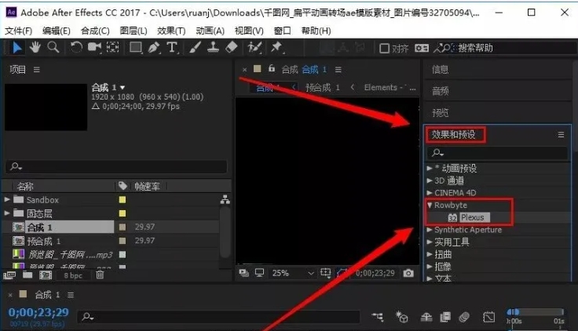
Task: Open Composition Mini-Flowchart in timeline
Action: click(x=378, y=317)
